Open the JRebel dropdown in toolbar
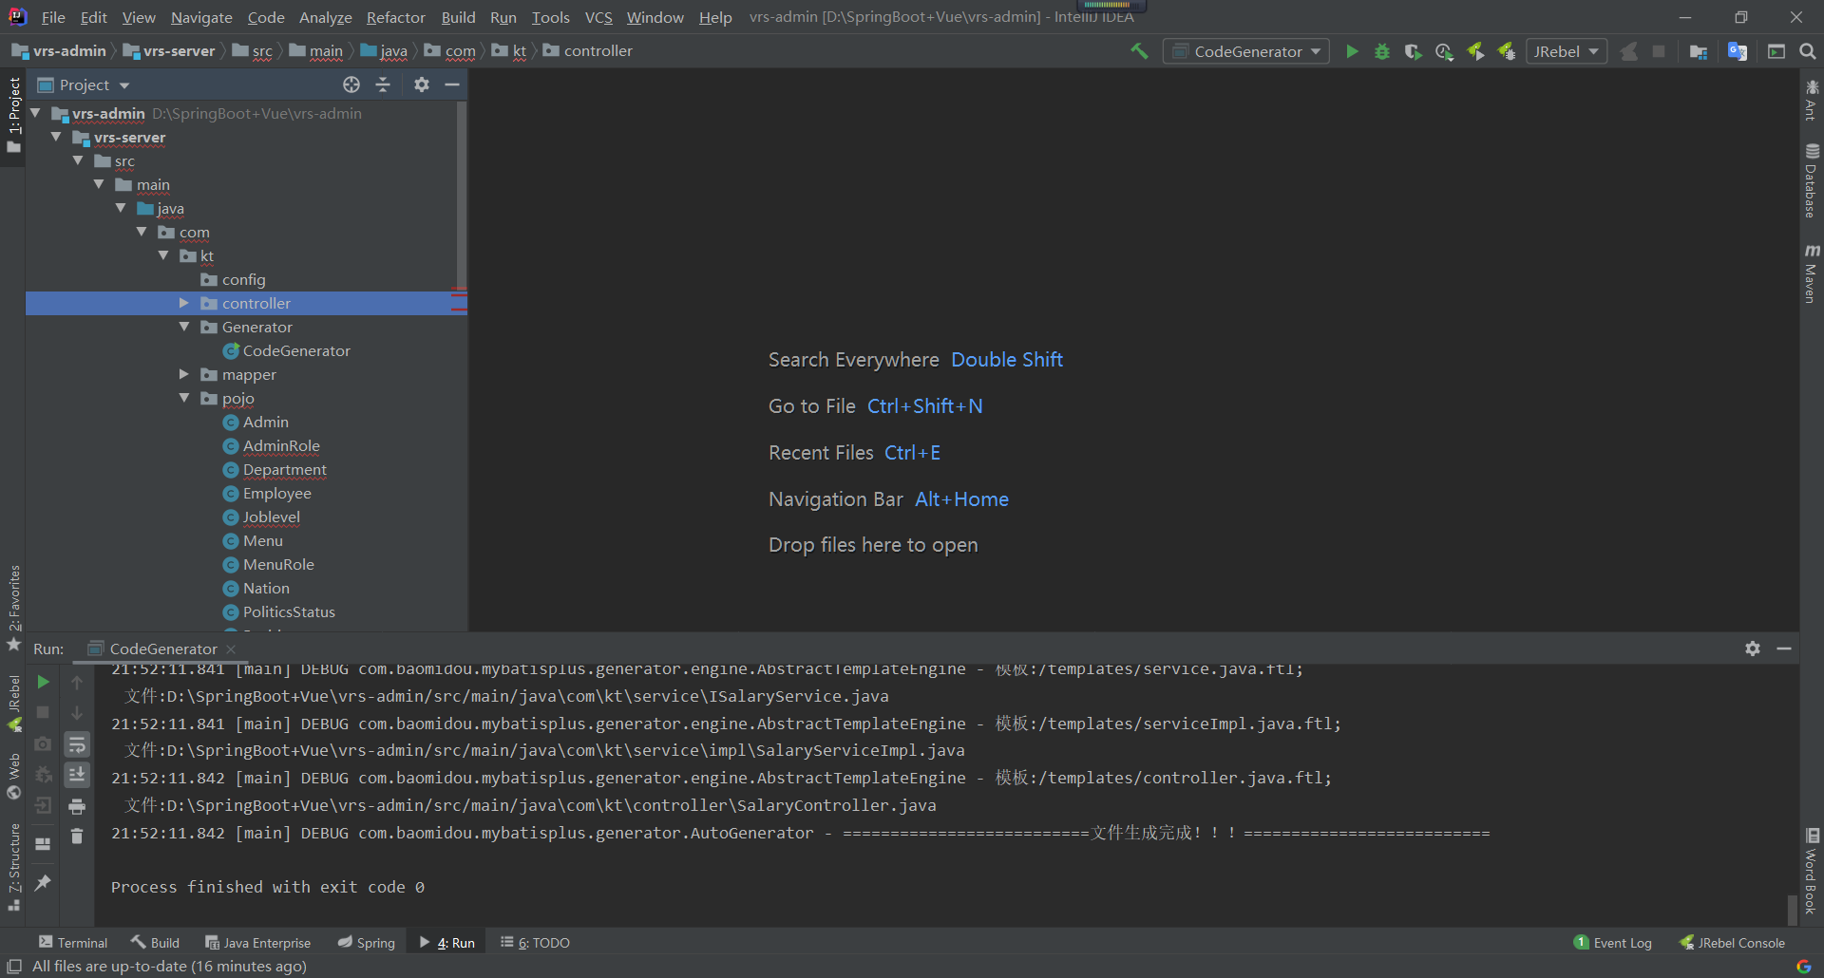This screenshot has height=978, width=1824. (1567, 51)
